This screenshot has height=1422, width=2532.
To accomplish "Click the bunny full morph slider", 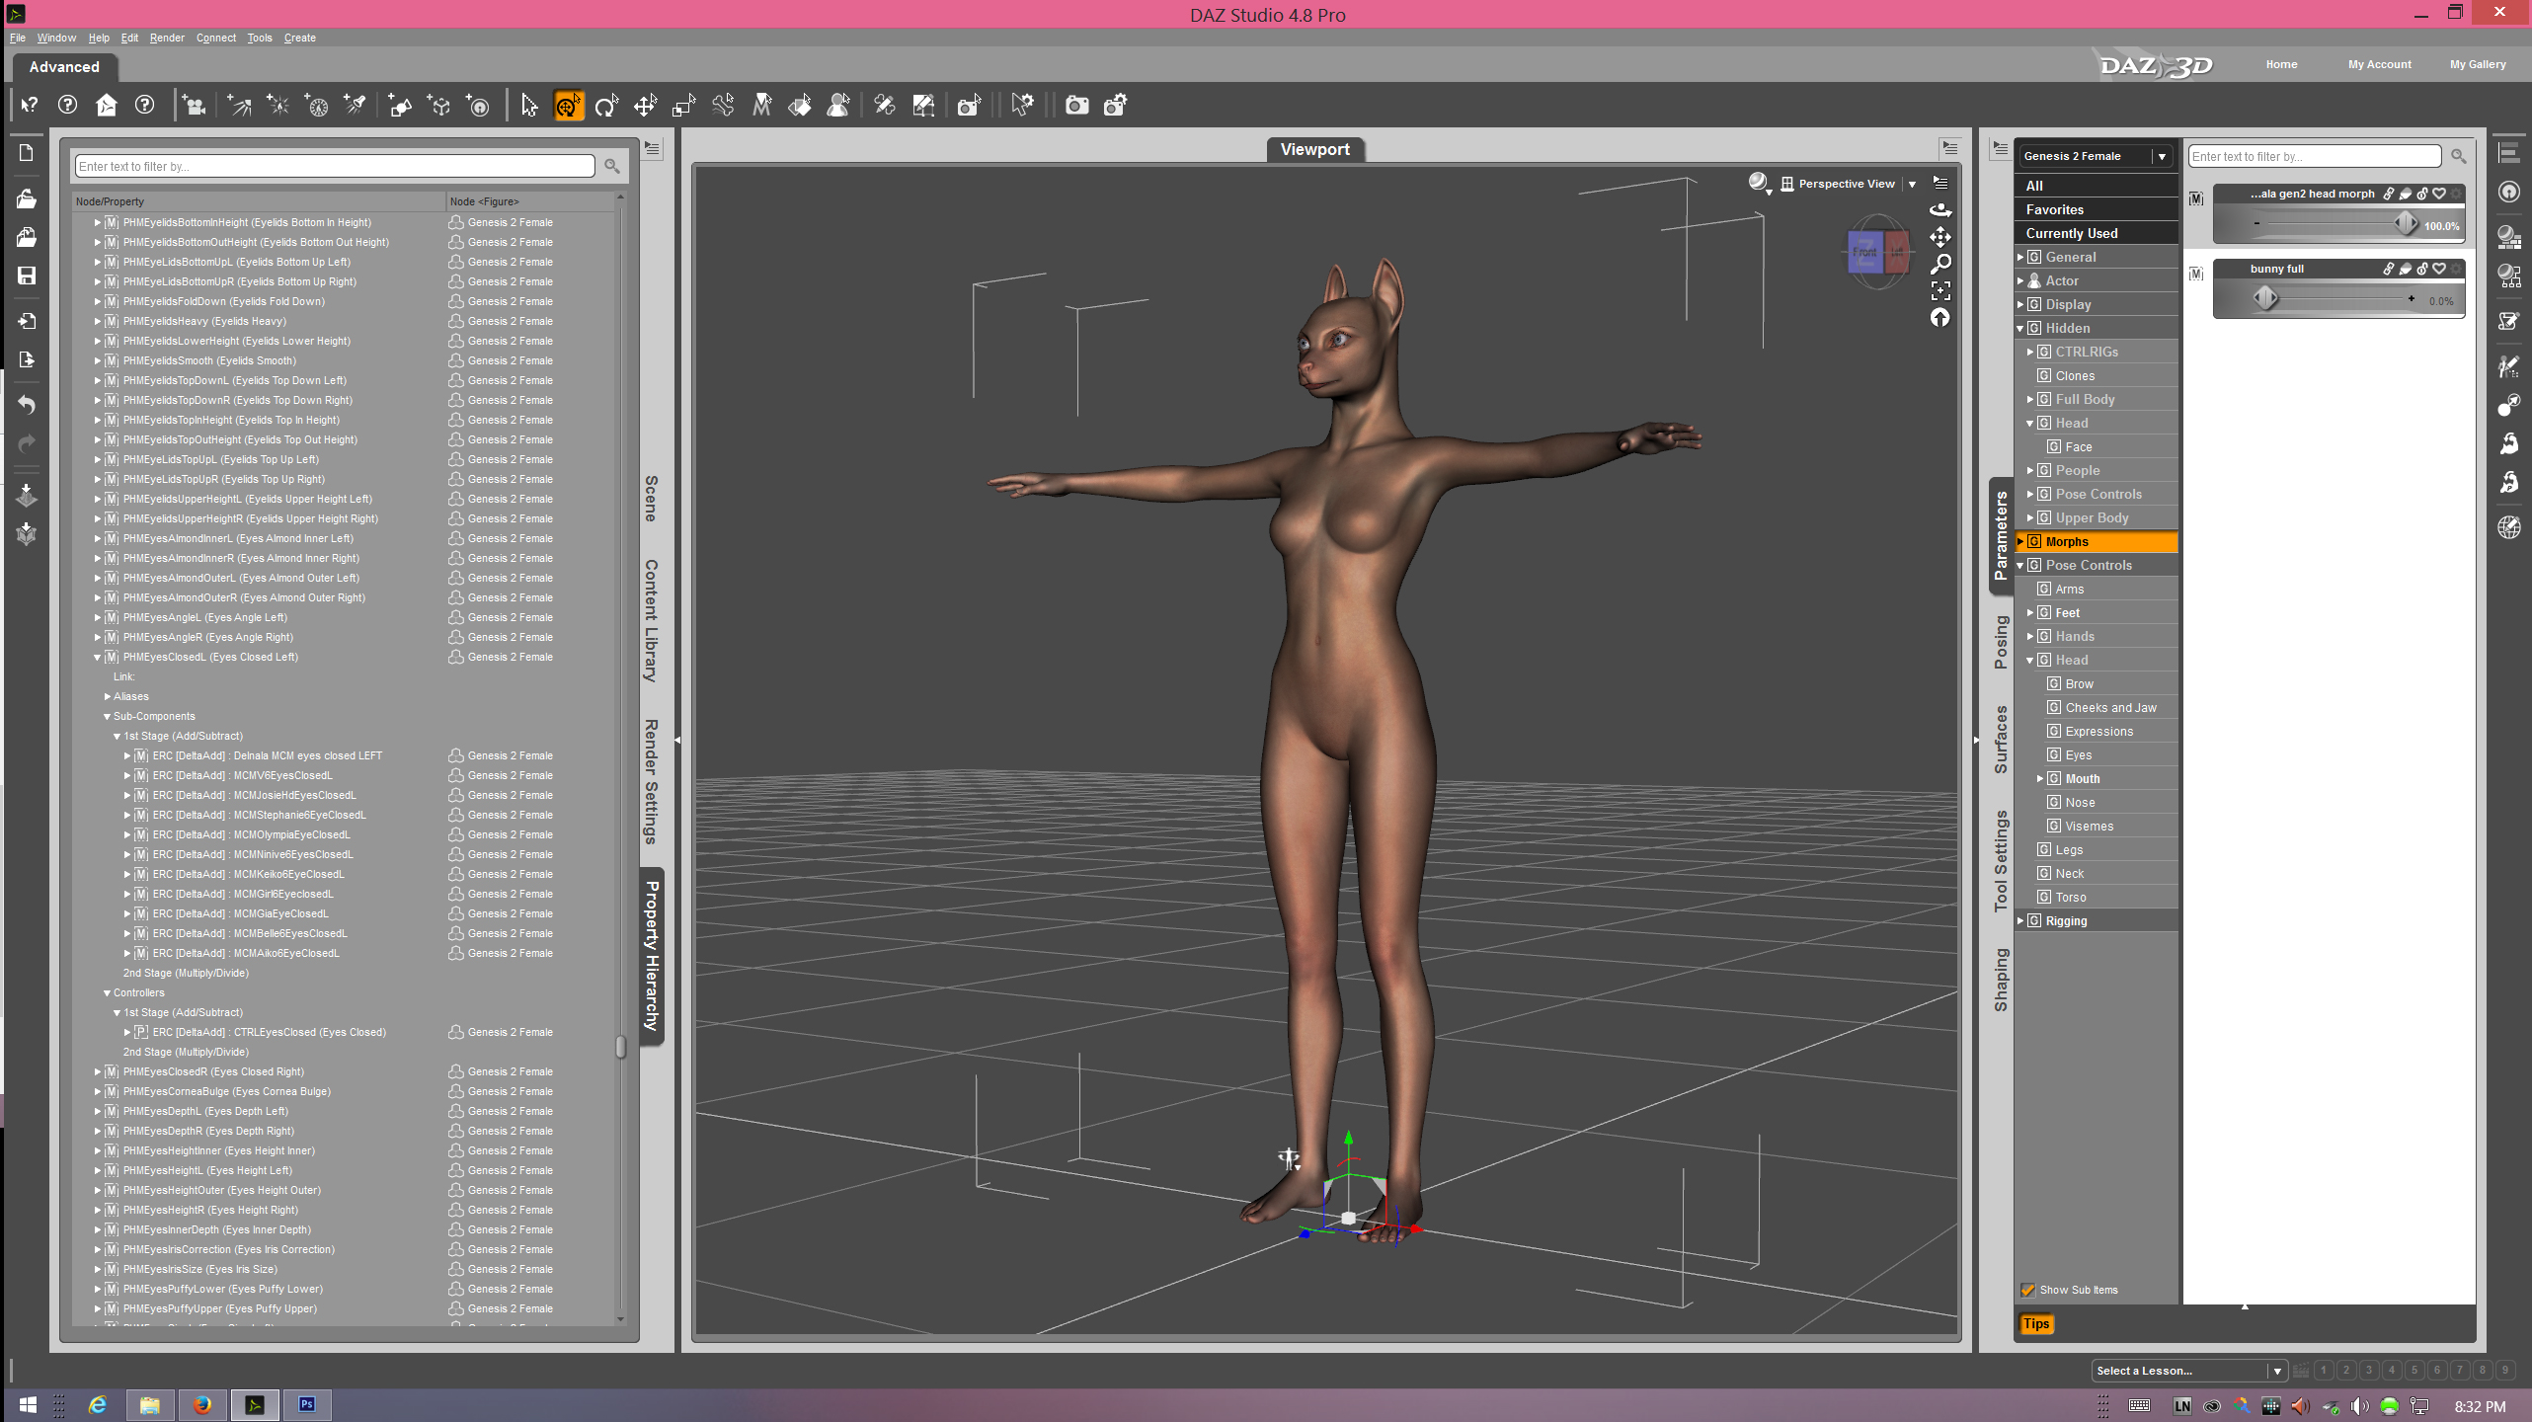I will pyautogui.click(x=2337, y=297).
